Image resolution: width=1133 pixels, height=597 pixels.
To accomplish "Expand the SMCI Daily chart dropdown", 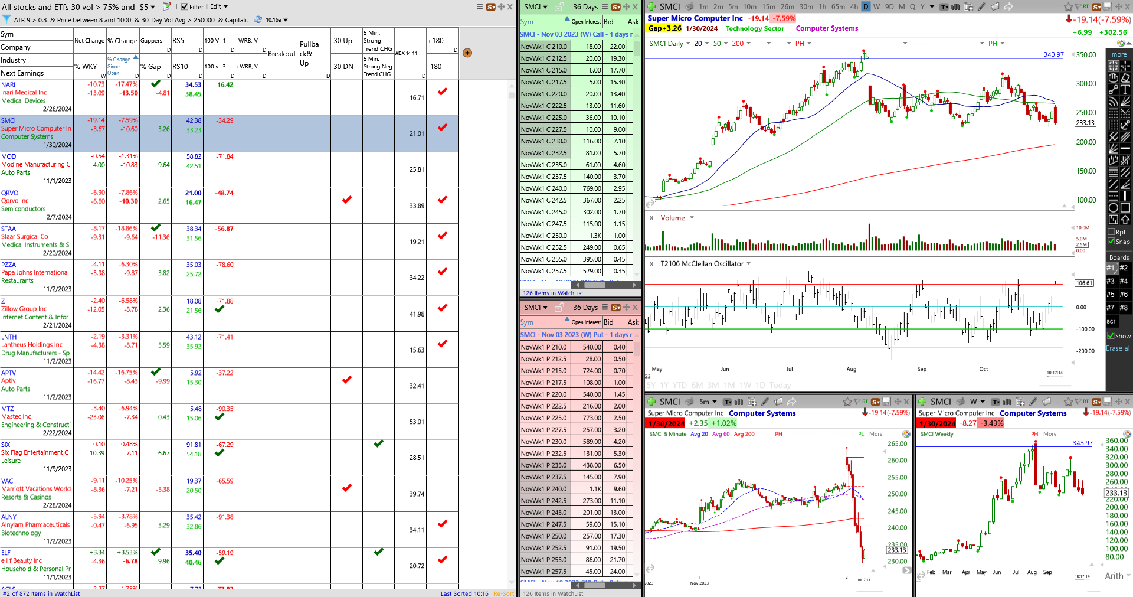I will [x=688, y=44].
